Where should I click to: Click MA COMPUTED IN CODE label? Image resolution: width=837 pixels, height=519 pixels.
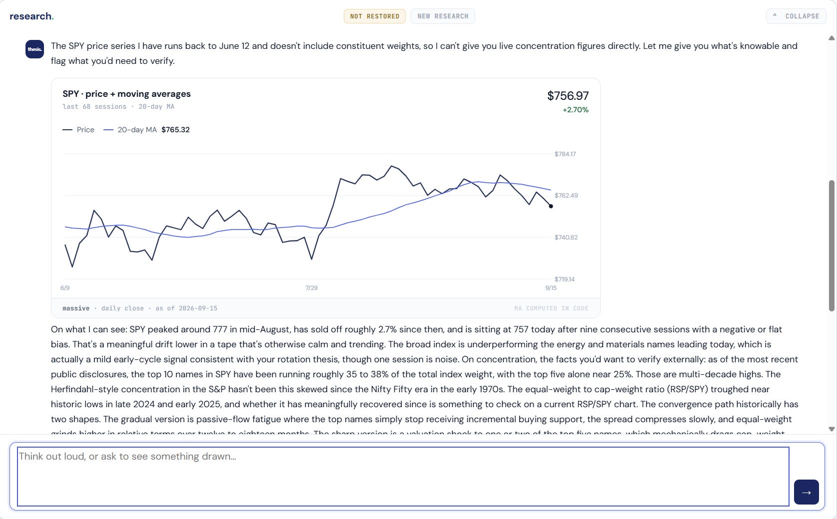[x=551, y=308]
